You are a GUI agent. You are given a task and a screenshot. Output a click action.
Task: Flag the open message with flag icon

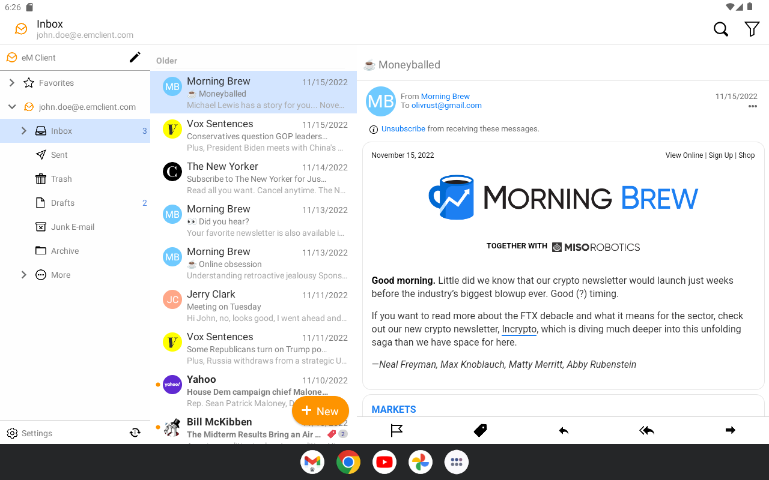pos(397,430)
